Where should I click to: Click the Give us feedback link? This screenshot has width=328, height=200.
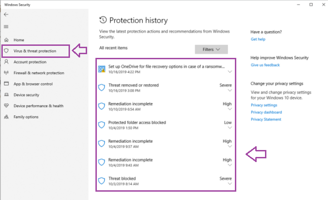(265, 65)
